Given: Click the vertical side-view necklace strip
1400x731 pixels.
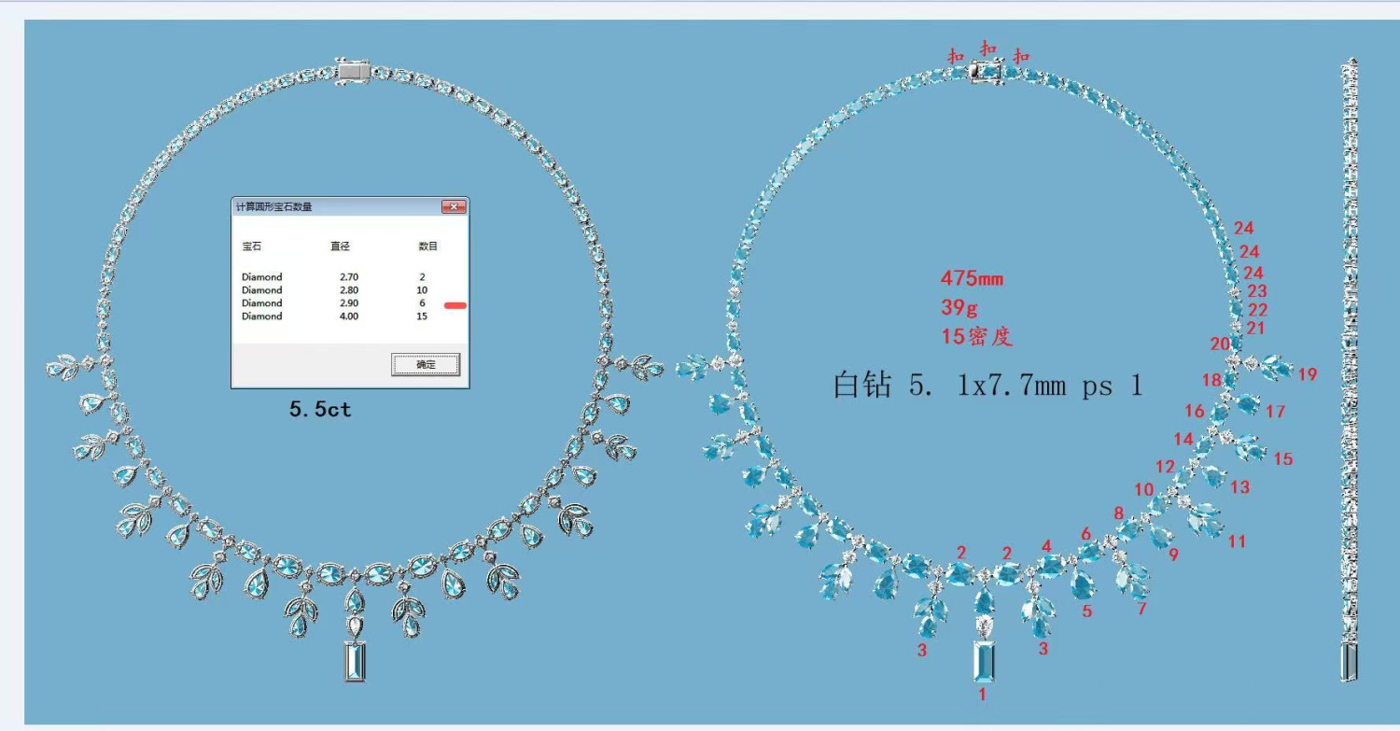Looking at the screenshot, I should 1350,369.
